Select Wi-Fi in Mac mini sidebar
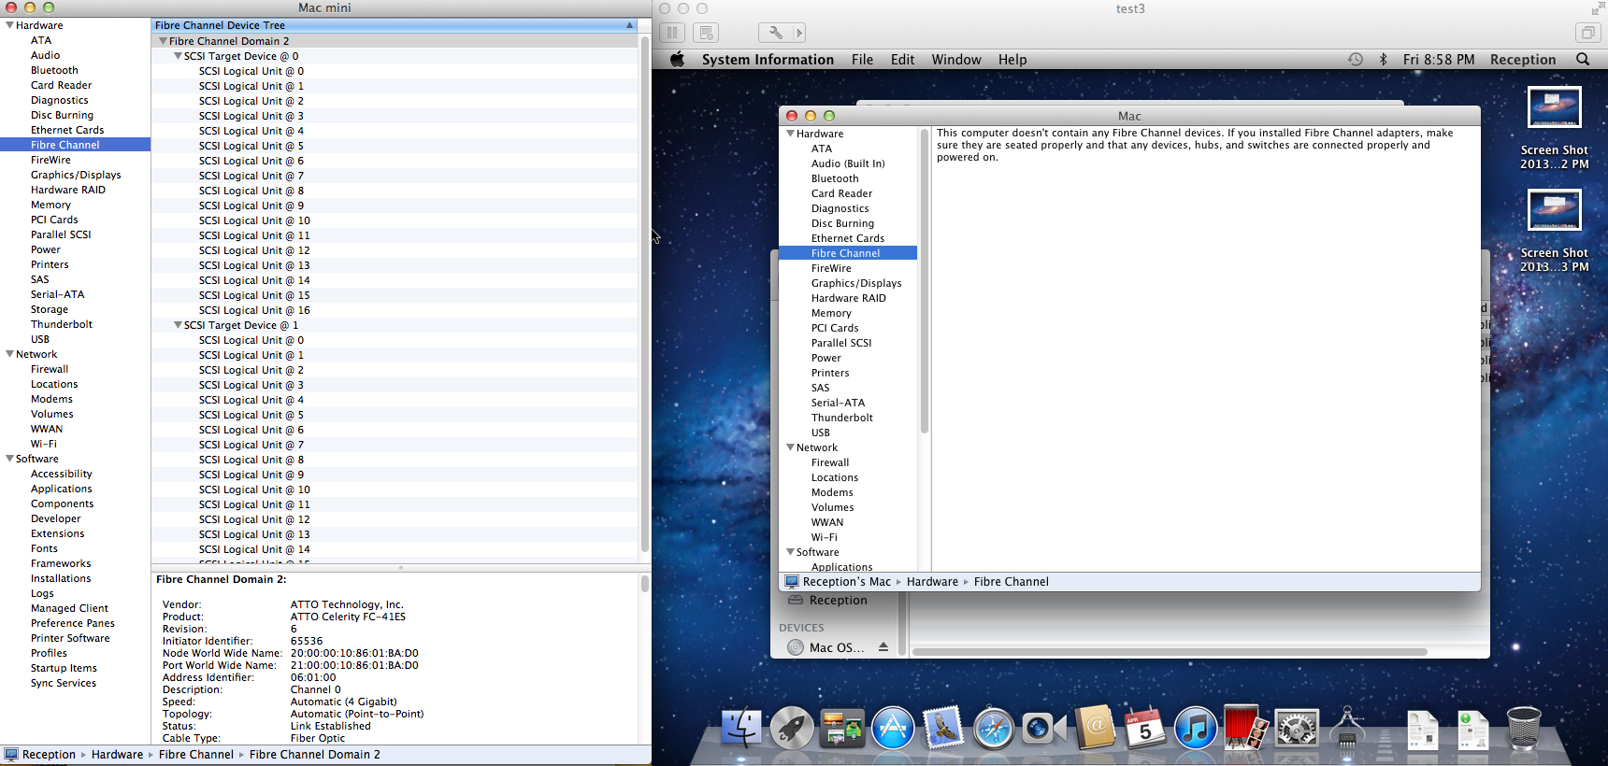 (44, 444)
